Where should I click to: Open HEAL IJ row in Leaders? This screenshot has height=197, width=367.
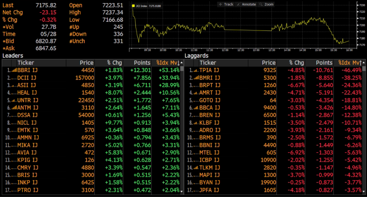[91, 93]
